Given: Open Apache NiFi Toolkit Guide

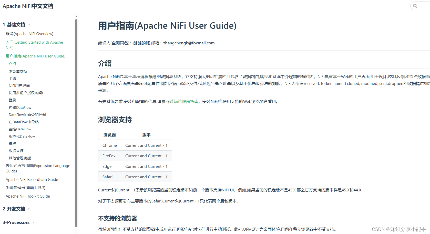Looking at the screenshot, I should (28, 196).
